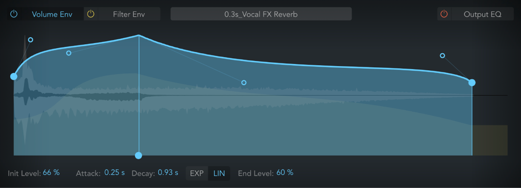Click the end level node at envelope end
The height and width of the screenshot is (188, 521).
pos(472,83)
